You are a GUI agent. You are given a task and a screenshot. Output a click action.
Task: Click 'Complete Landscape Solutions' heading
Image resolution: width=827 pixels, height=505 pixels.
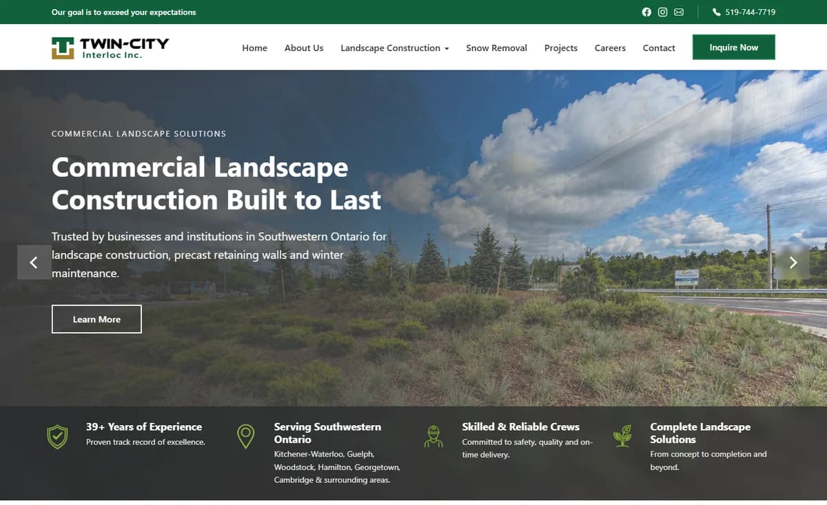[700, 433]
